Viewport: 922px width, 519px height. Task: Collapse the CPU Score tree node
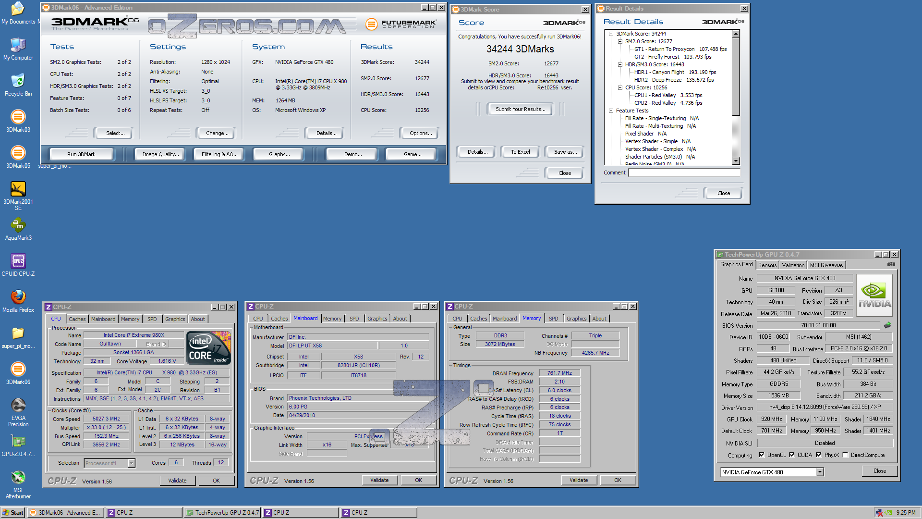[x=620, y=87]
